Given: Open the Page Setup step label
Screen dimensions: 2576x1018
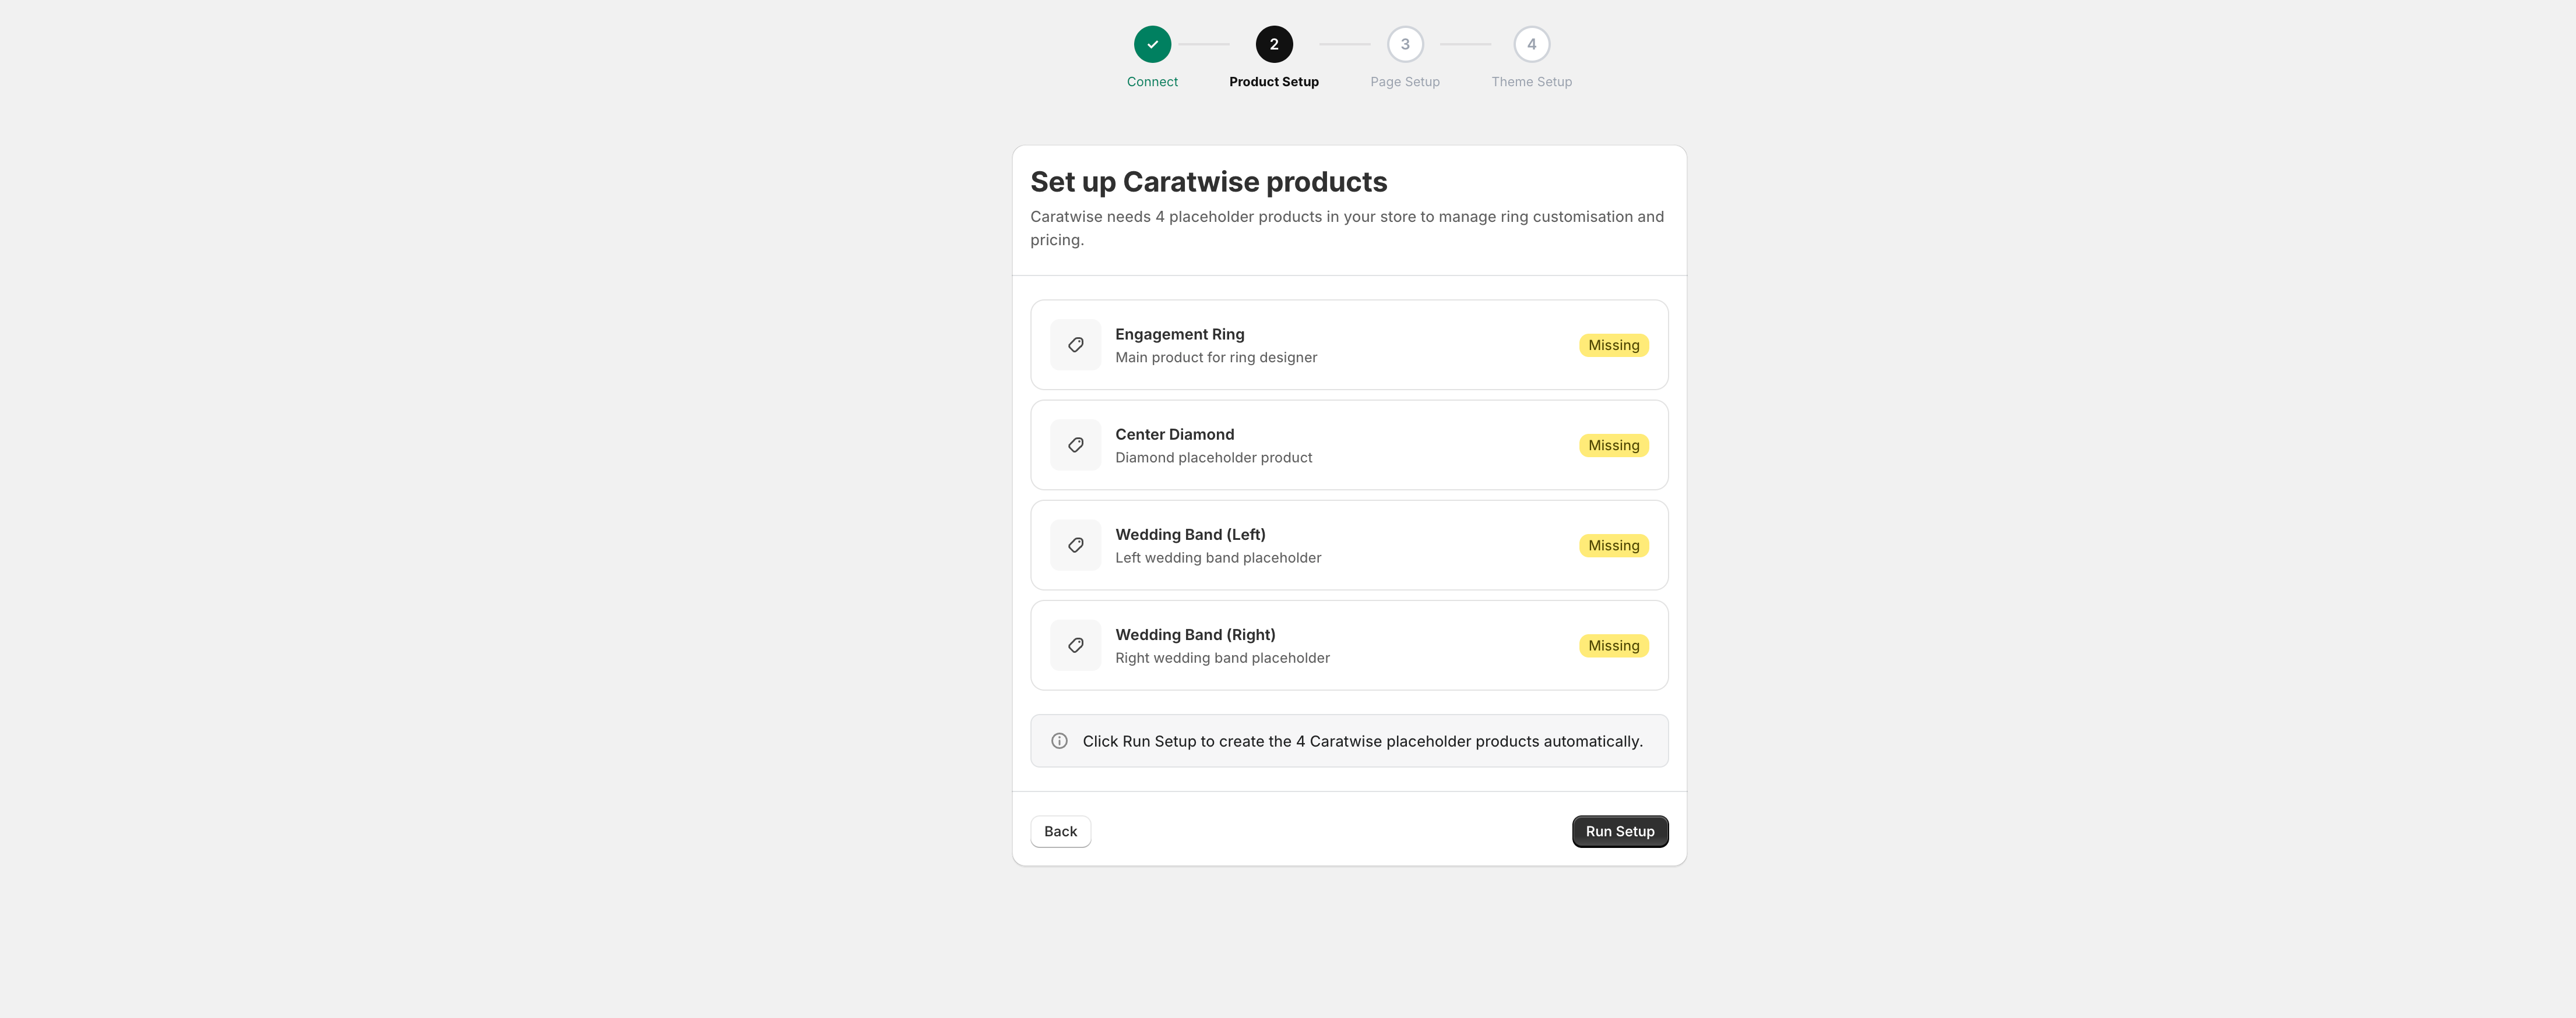Looking at the screenshot, I should pyautogui.click(x=1405, y=82).
